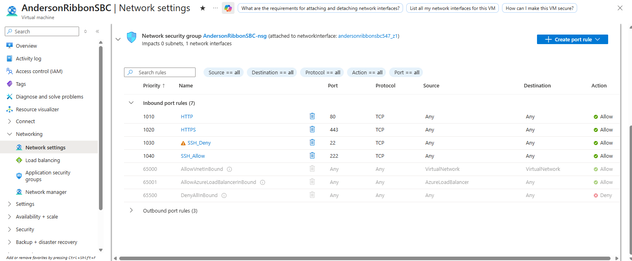Click the 'Port == all' filter pill

coord(407,72)
